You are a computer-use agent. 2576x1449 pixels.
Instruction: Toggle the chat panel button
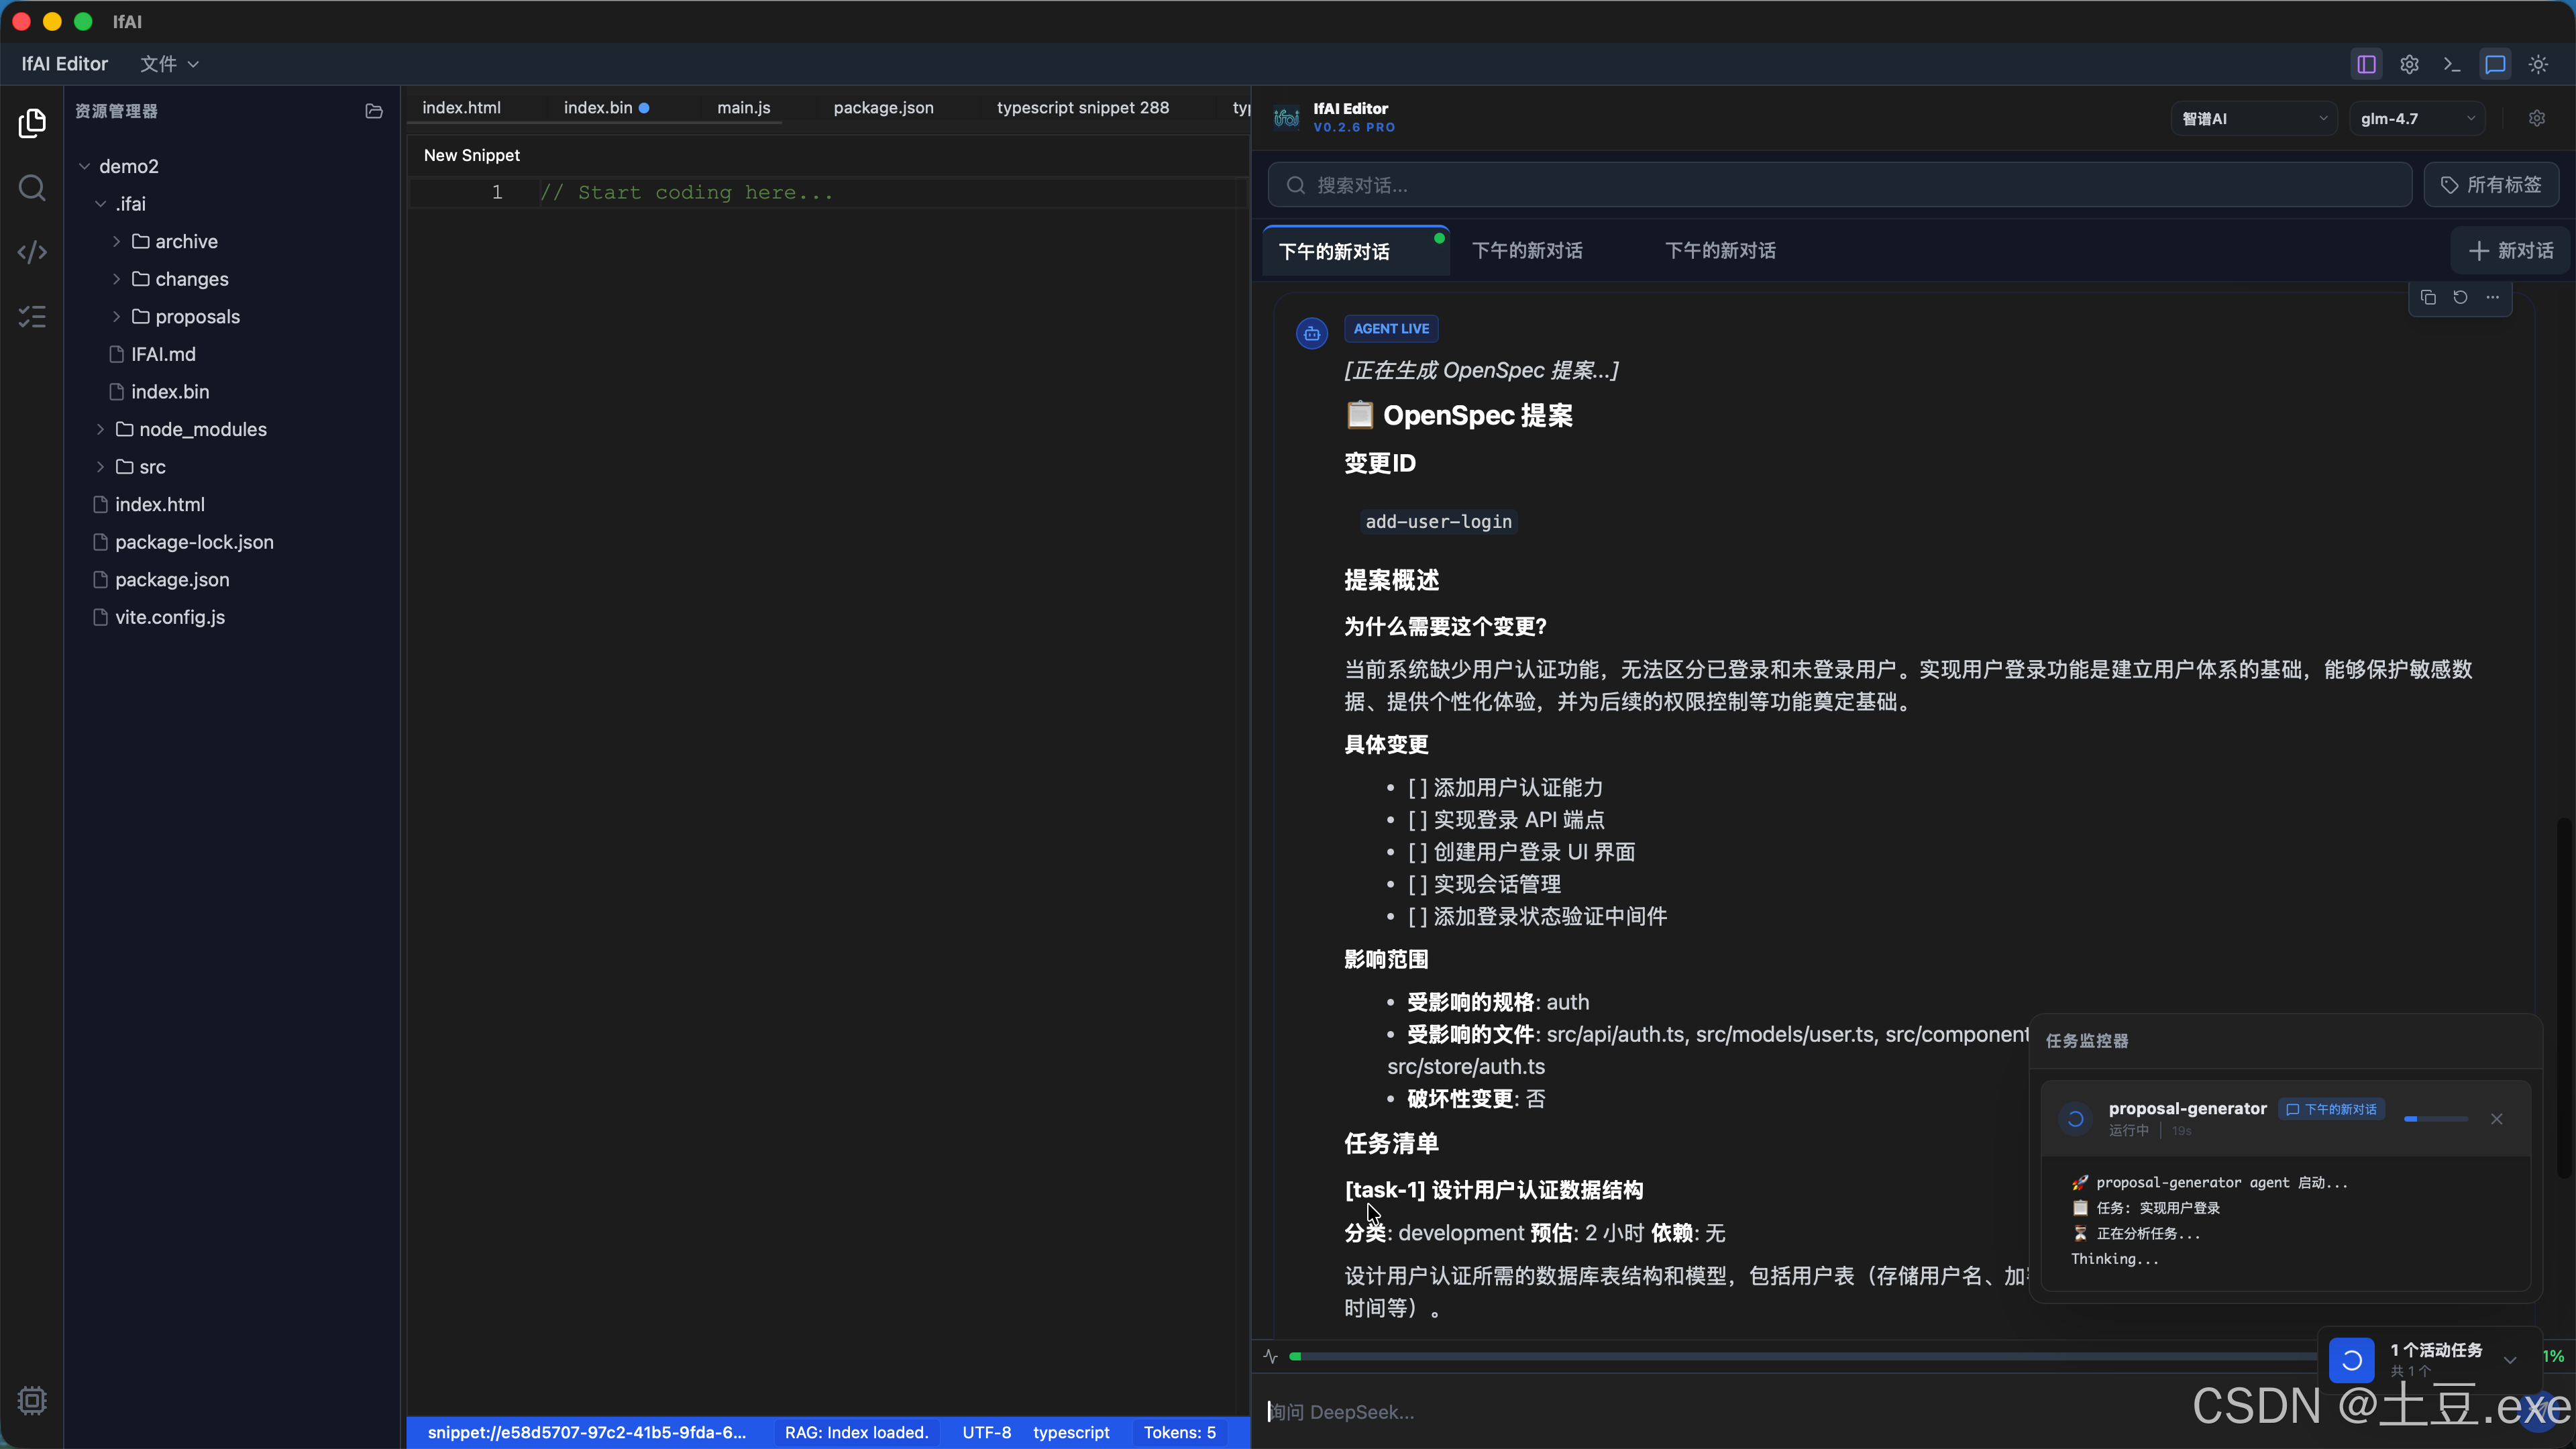pyautogui.click(x=2495, y=64)
